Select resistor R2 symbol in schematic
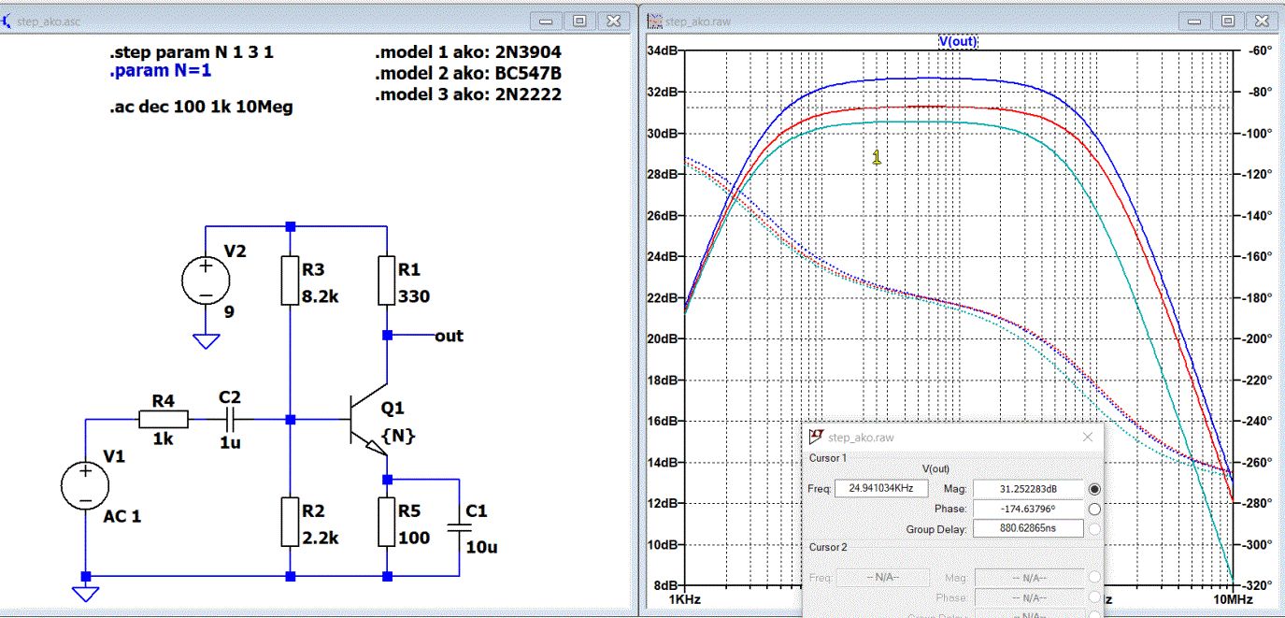 291,522
